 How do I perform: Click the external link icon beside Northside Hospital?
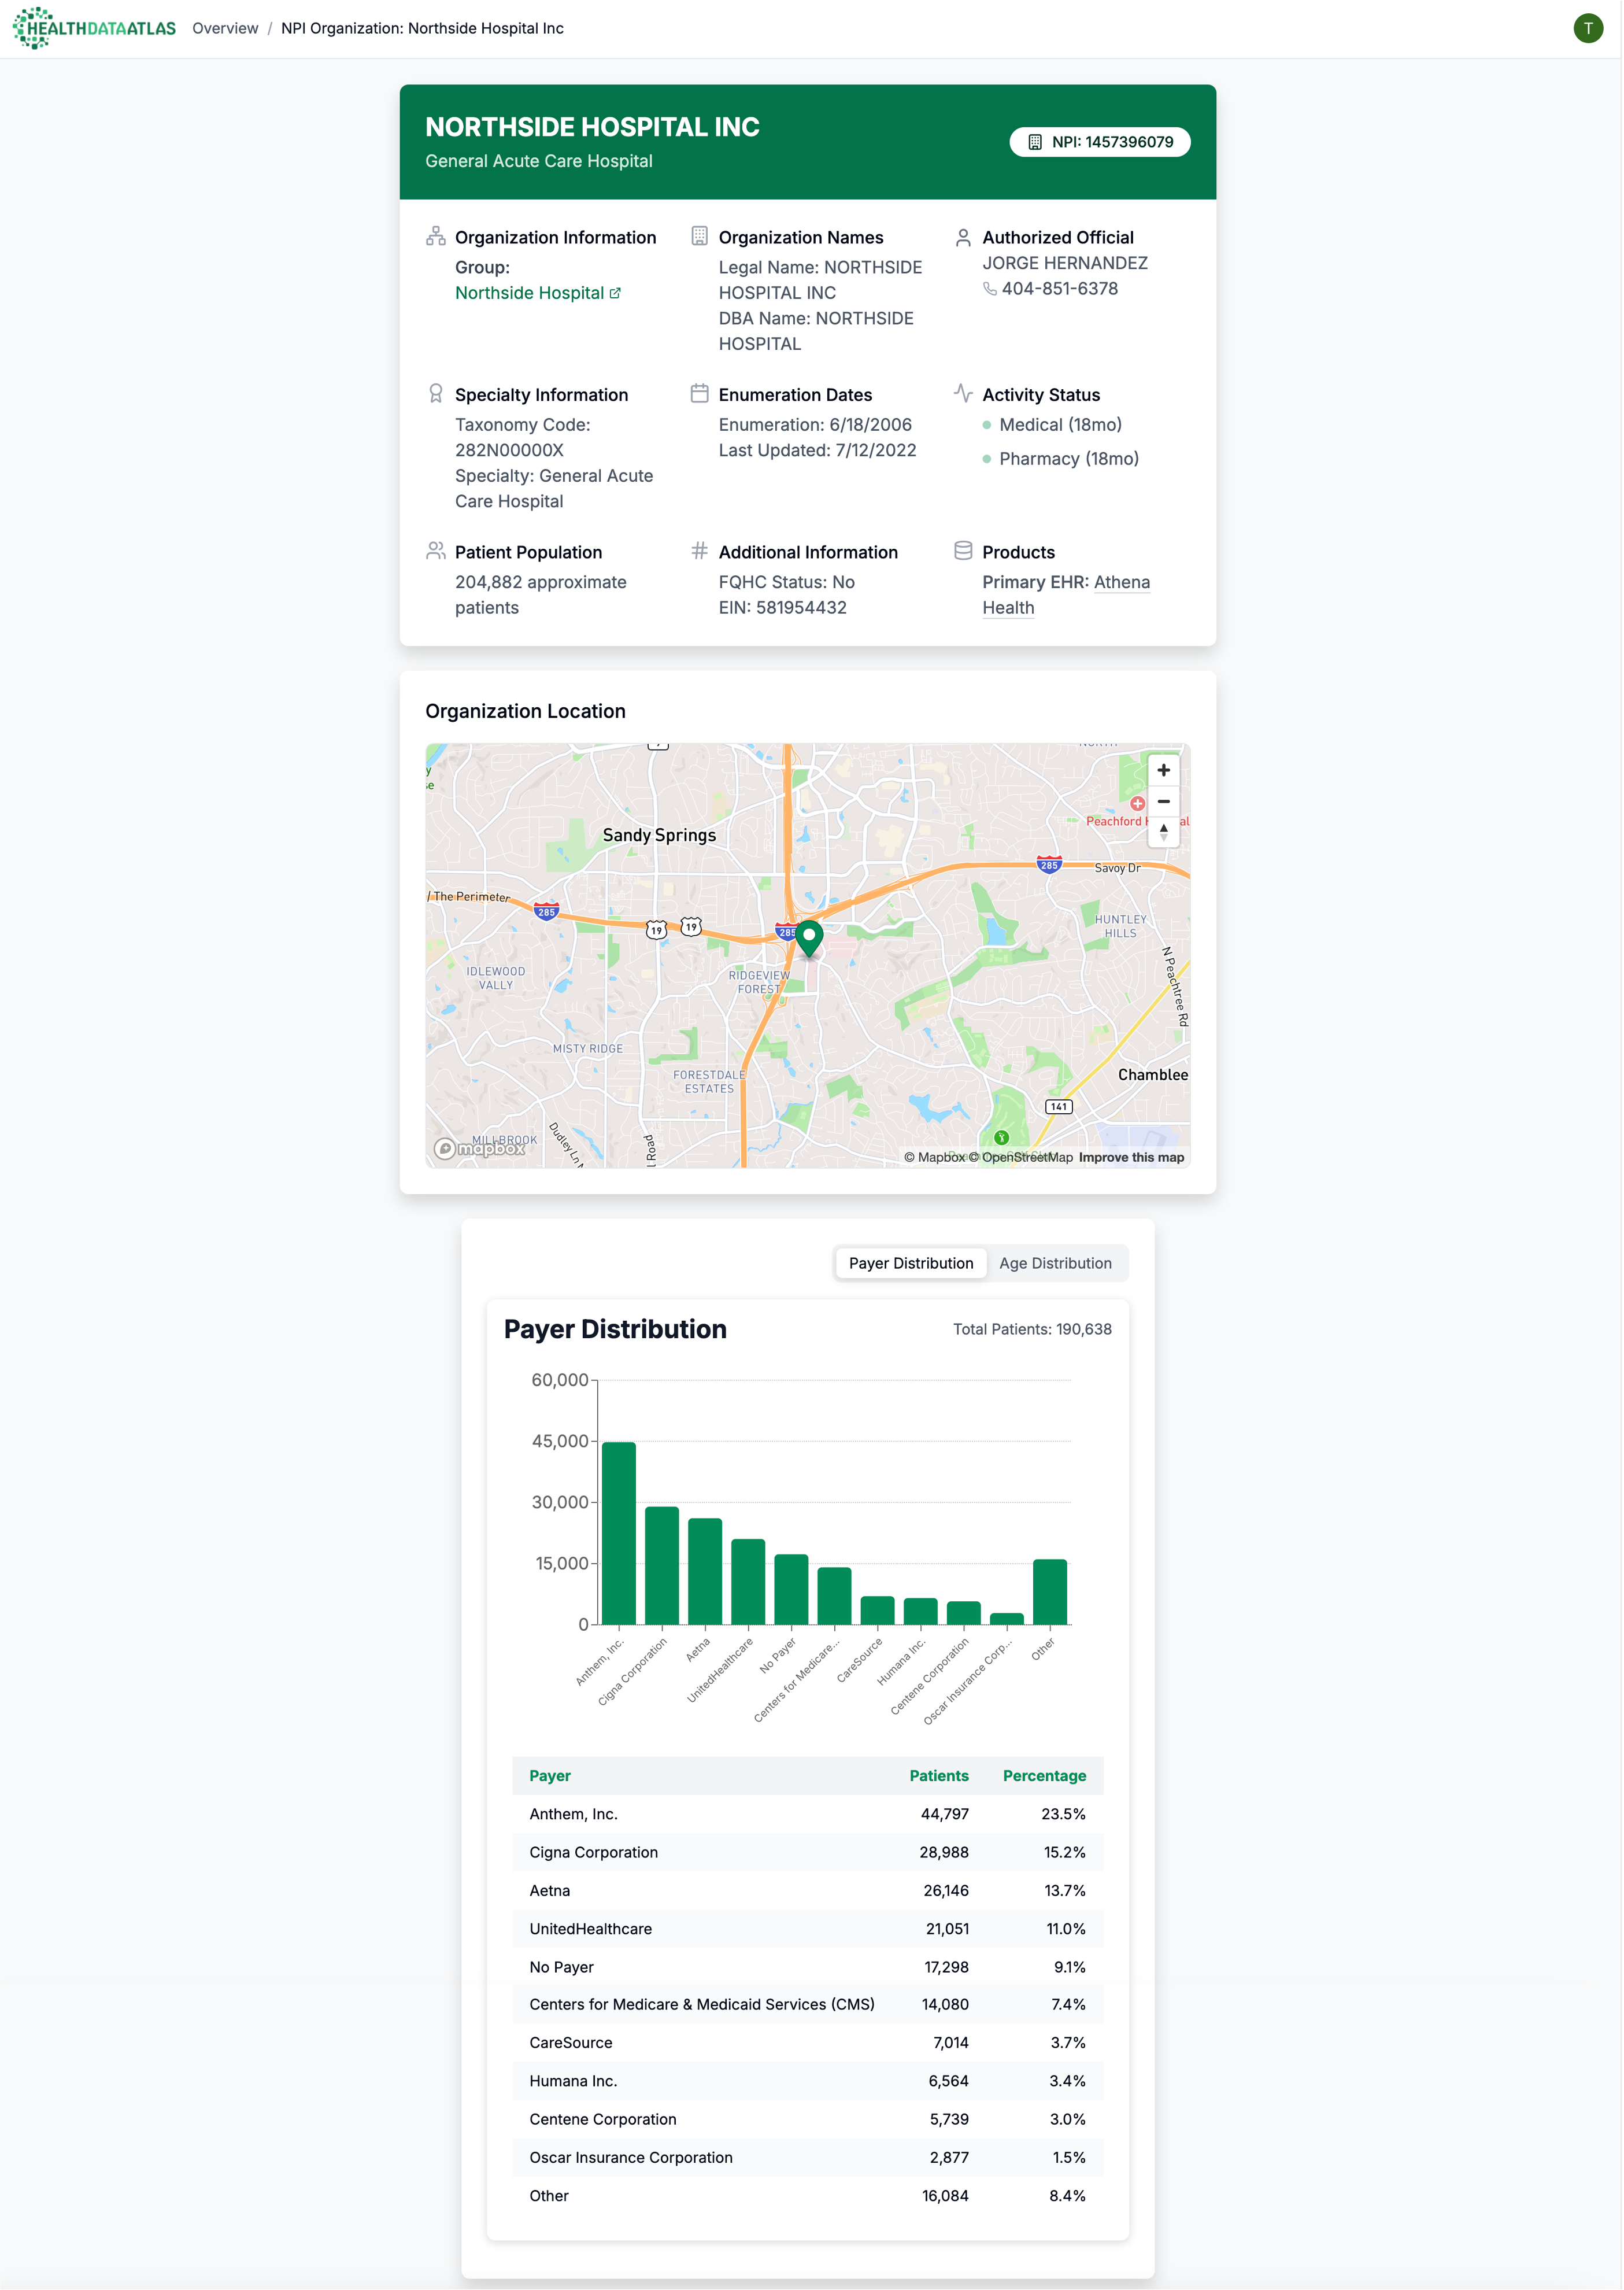(615, 293)
